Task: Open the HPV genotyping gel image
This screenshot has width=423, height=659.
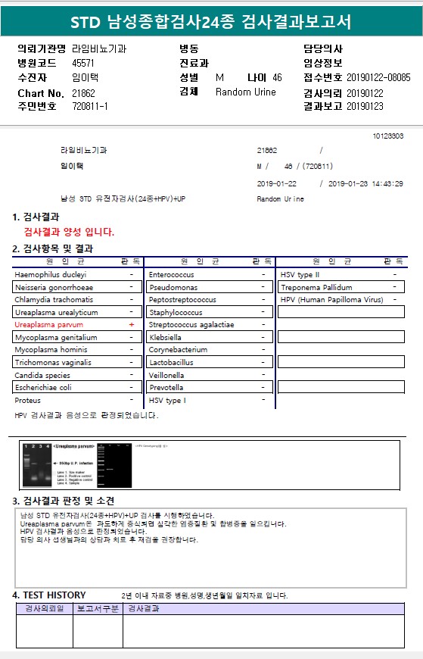Action: click(x=114, y=465)
